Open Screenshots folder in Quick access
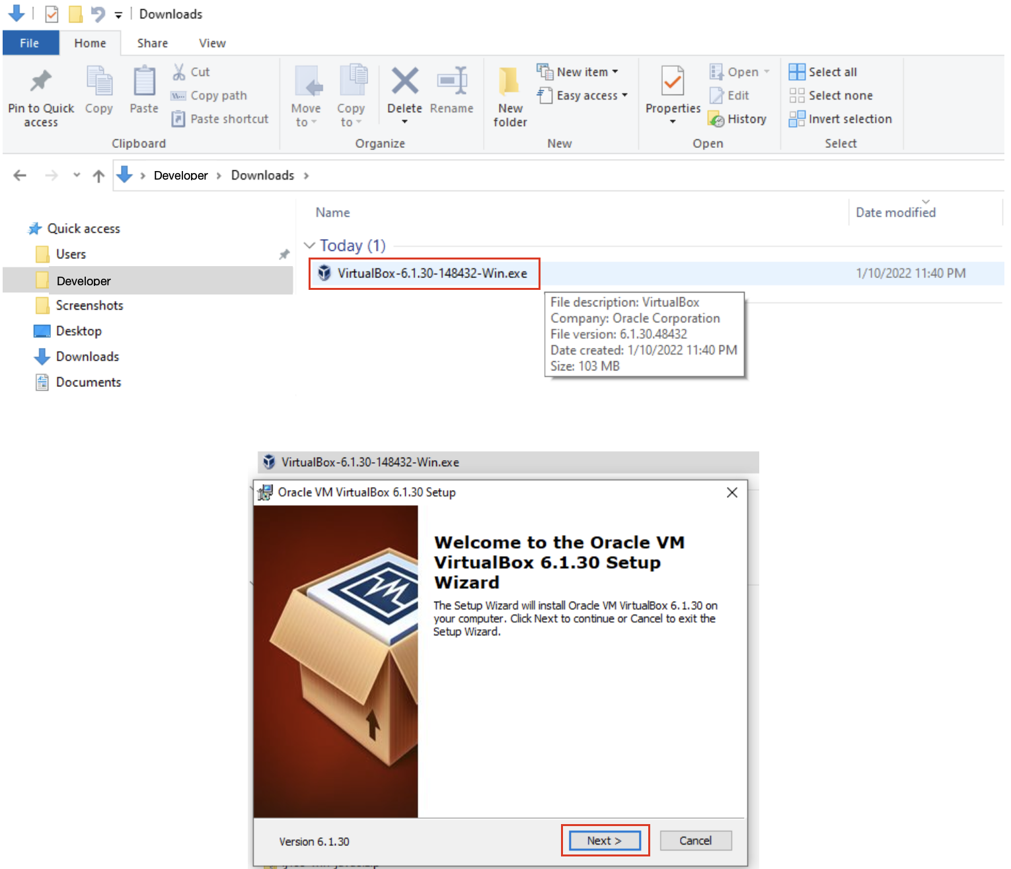1011x869 pixels. pos(89,306)
